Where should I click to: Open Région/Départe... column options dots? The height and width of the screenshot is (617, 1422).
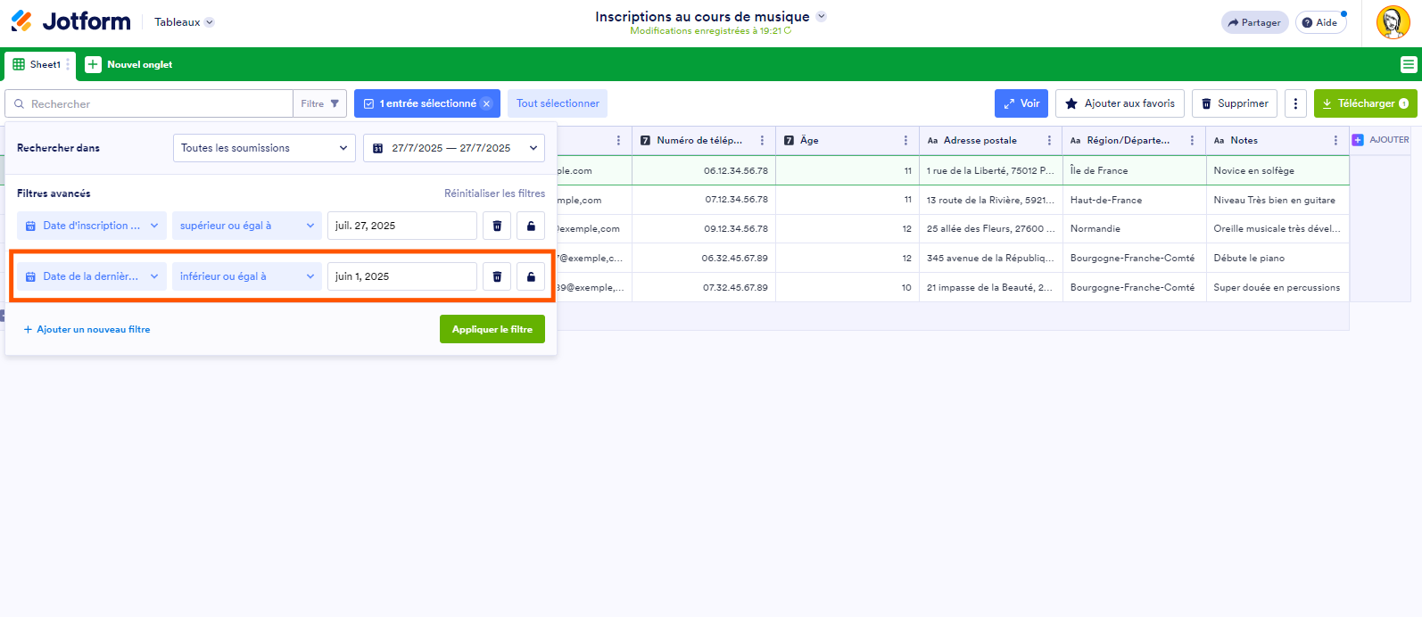(1192, 141)
